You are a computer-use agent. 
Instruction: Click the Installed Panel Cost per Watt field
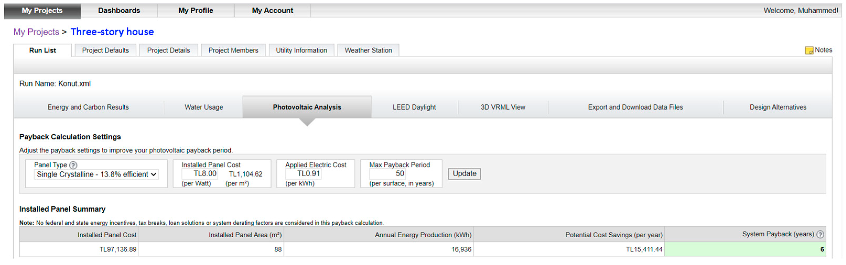tap(200, 174)
